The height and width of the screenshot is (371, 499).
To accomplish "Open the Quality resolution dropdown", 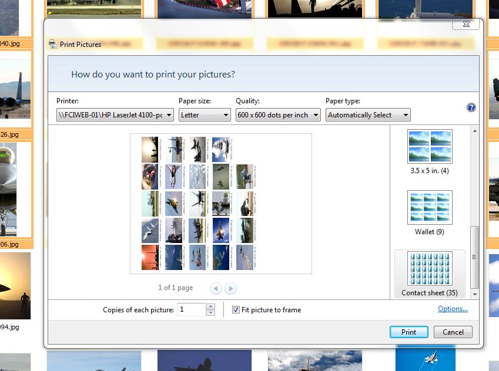I will point(278,115).
